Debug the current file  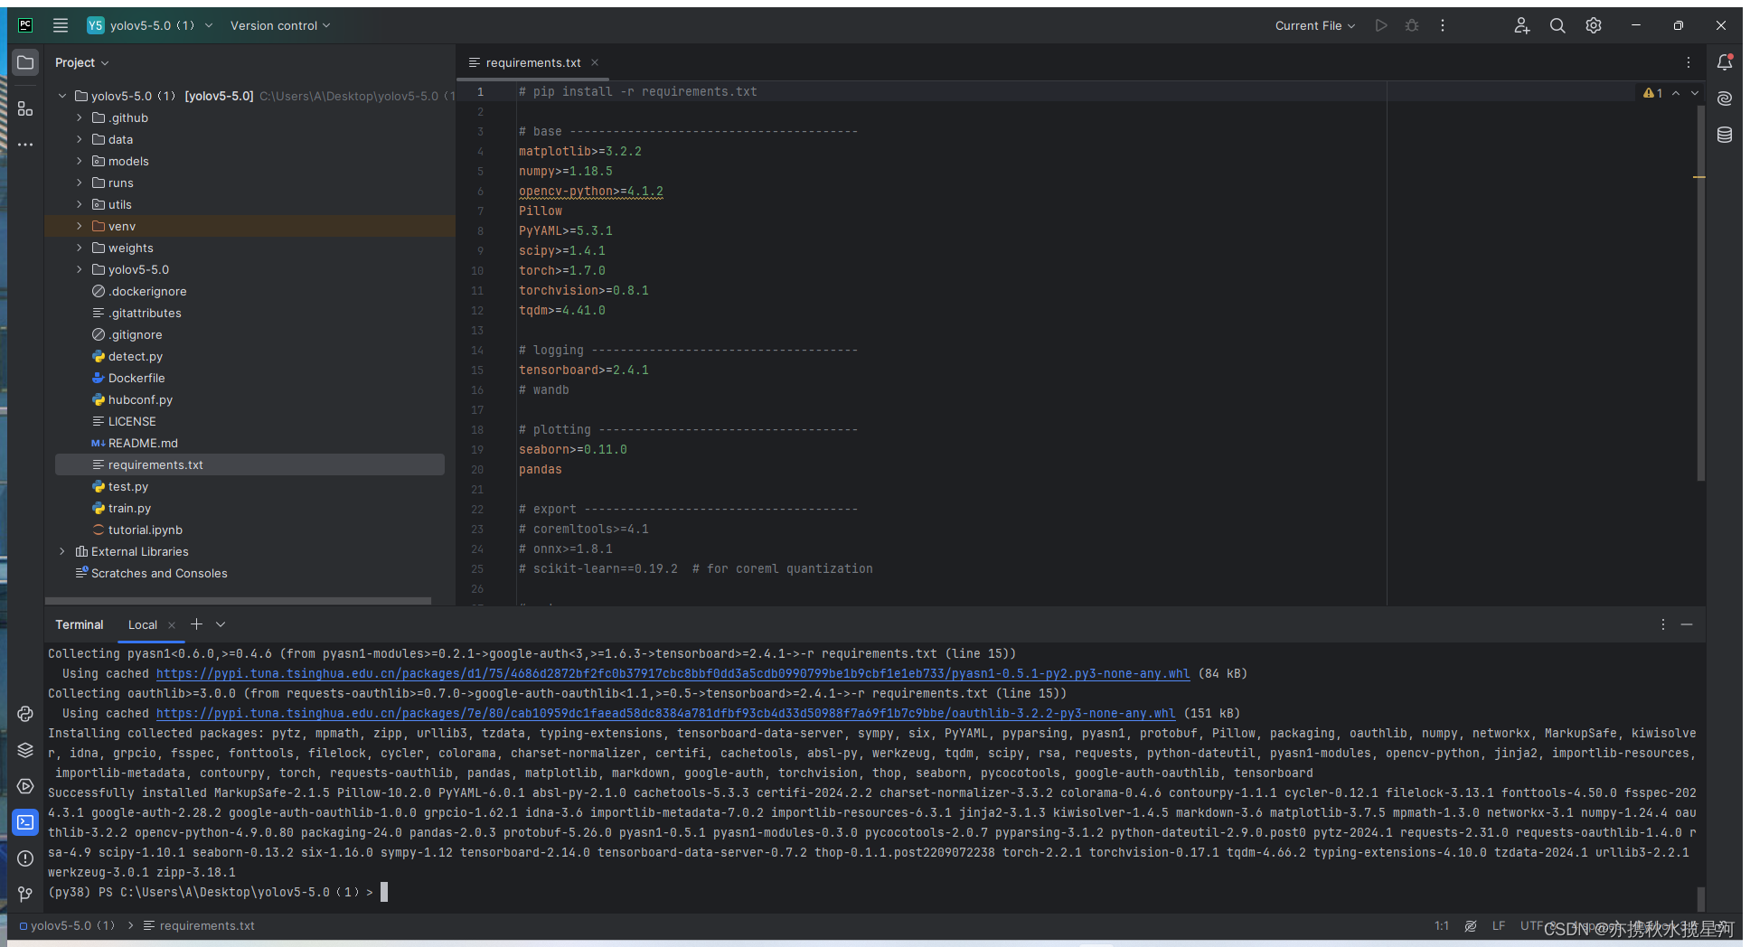1412,25
